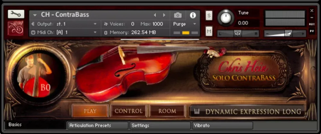Click the CH - ContraBass instrument name
The image size is (321, 134).
click(x=65, y=15)
